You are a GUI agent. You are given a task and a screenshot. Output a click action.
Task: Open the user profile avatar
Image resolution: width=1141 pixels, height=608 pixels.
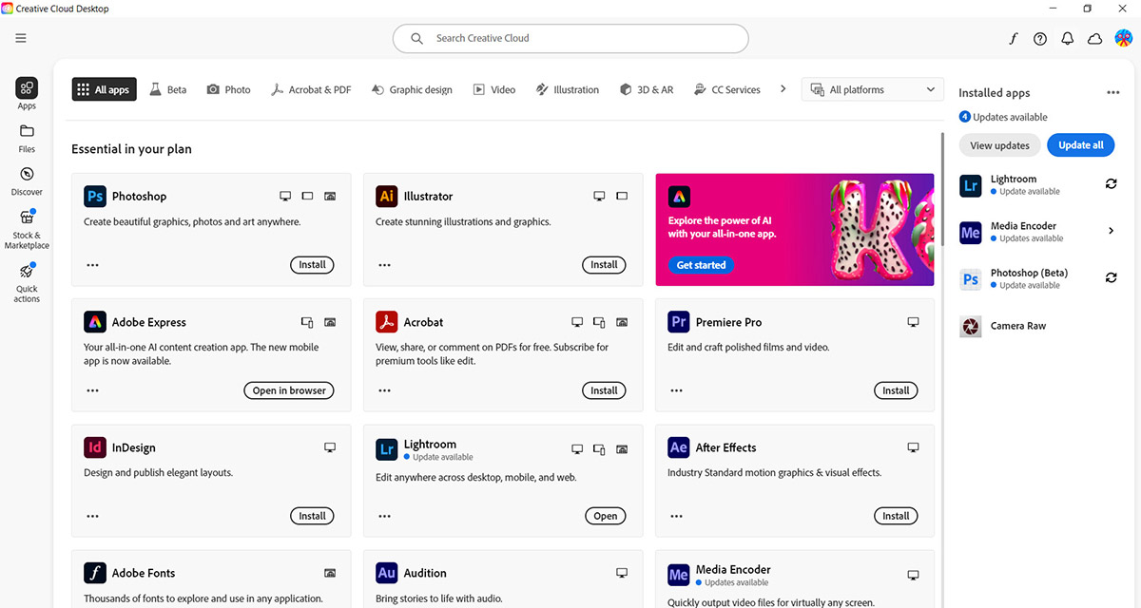tap(1123, 39)
